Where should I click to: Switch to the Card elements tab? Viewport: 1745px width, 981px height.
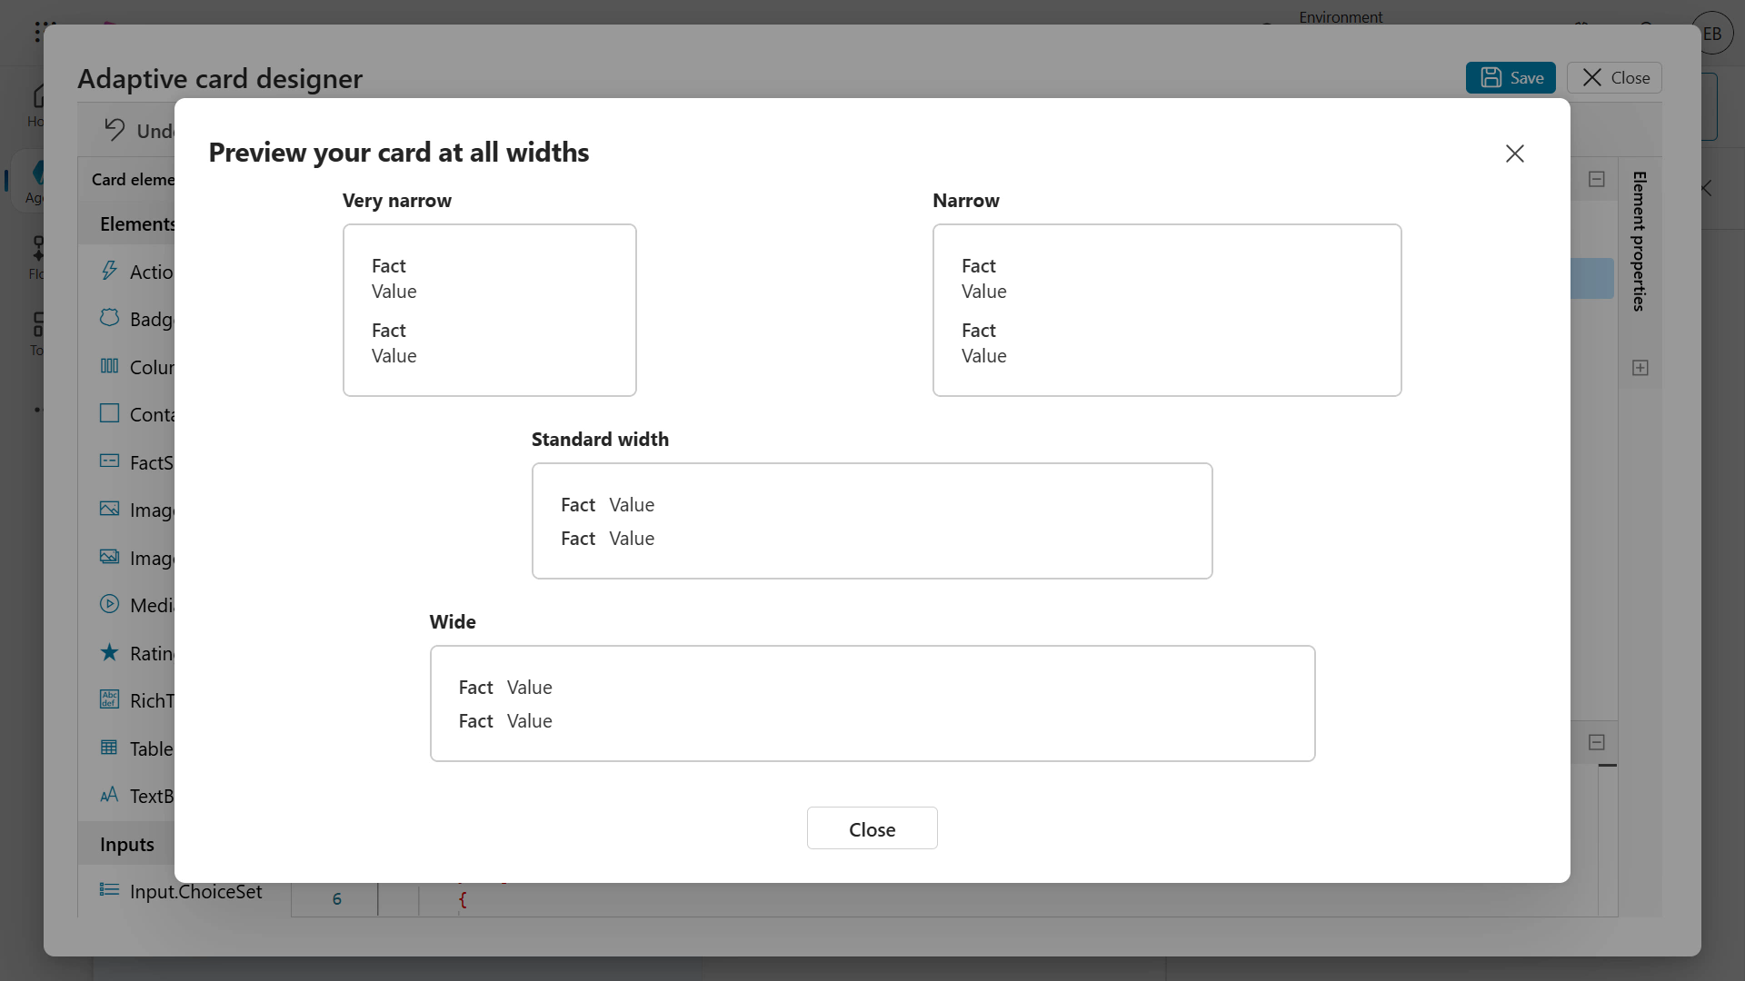pos(133,179)
